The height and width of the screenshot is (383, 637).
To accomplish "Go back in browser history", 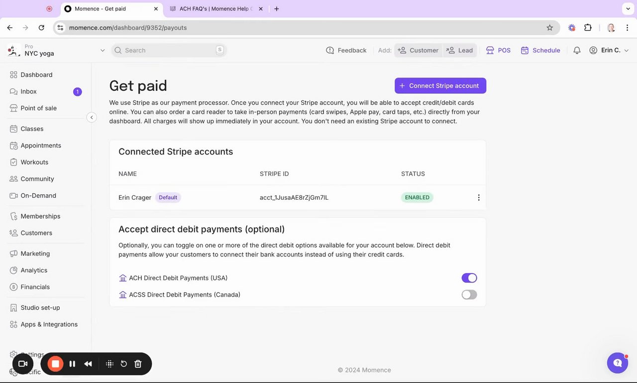I will pyautogui.click(x=10, y=28).
